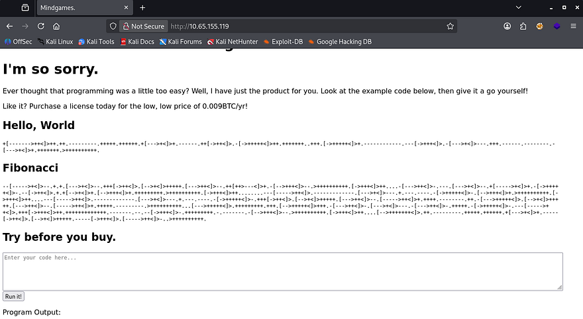
Task: Open the Firefox View icon
Action: [x=25, y=8]
